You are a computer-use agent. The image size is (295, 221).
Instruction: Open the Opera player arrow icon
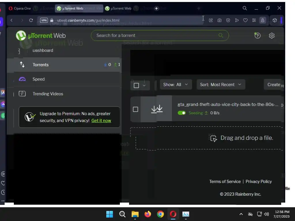(237, 20)
